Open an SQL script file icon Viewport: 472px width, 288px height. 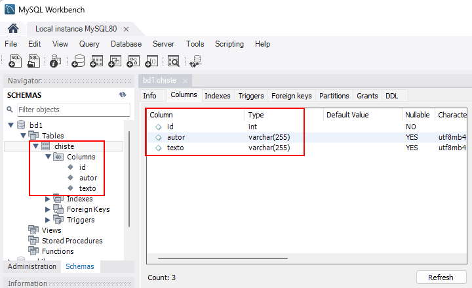pyautogui.click(x=33, y=61)
